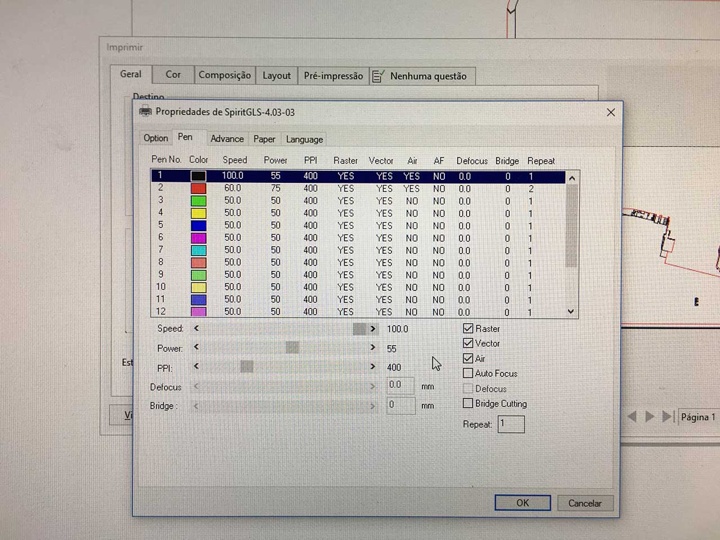This screenshot has width=720, height=540.
Task: Decrease Power with the left arrow
Action: point(196,347)
